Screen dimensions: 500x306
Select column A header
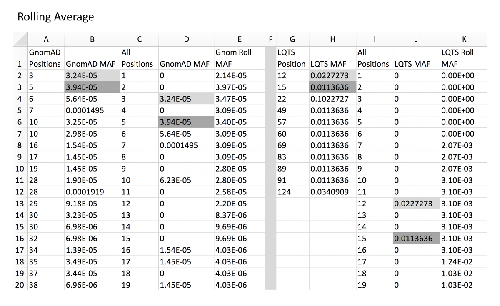(46, 39)
